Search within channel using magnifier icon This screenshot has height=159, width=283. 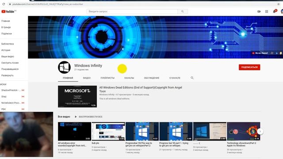click(192, 78)
